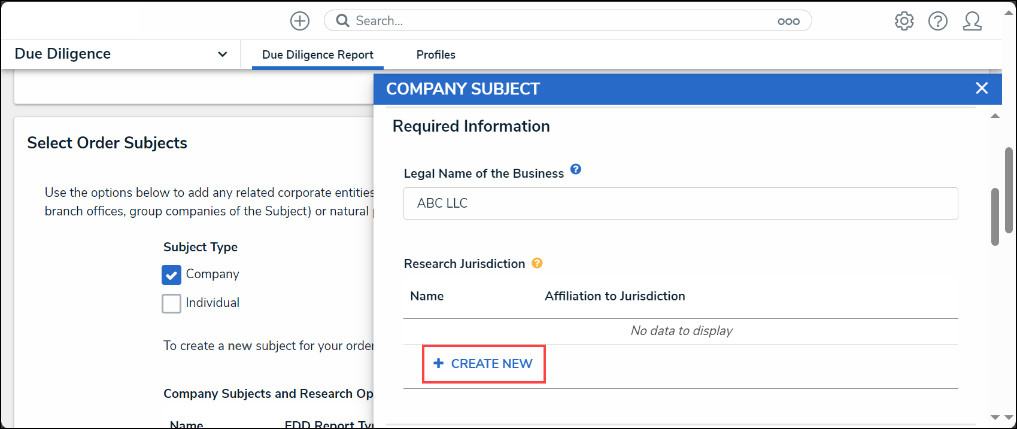Show Legal Name of the Business help tooltip
The image size is (1017, 429).
[x=576, y=169]
